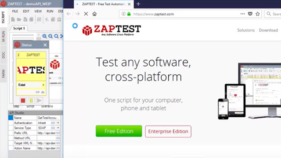Screen dimensions: 281x158
Task: Click the Cut scissors icon in ZAPTEST toolbar
Action: (x=47, y=19)
